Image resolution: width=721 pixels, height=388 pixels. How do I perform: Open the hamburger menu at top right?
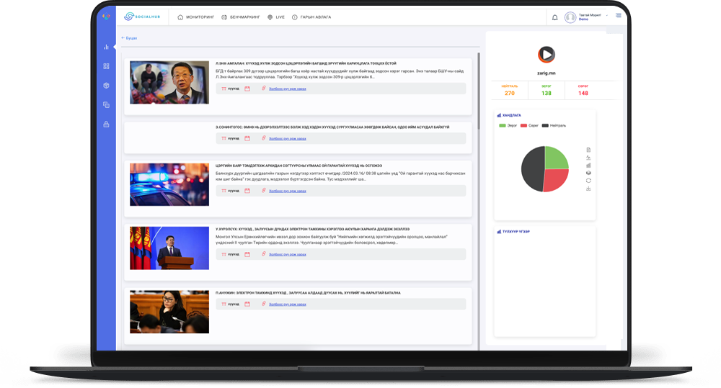(618, 16)
